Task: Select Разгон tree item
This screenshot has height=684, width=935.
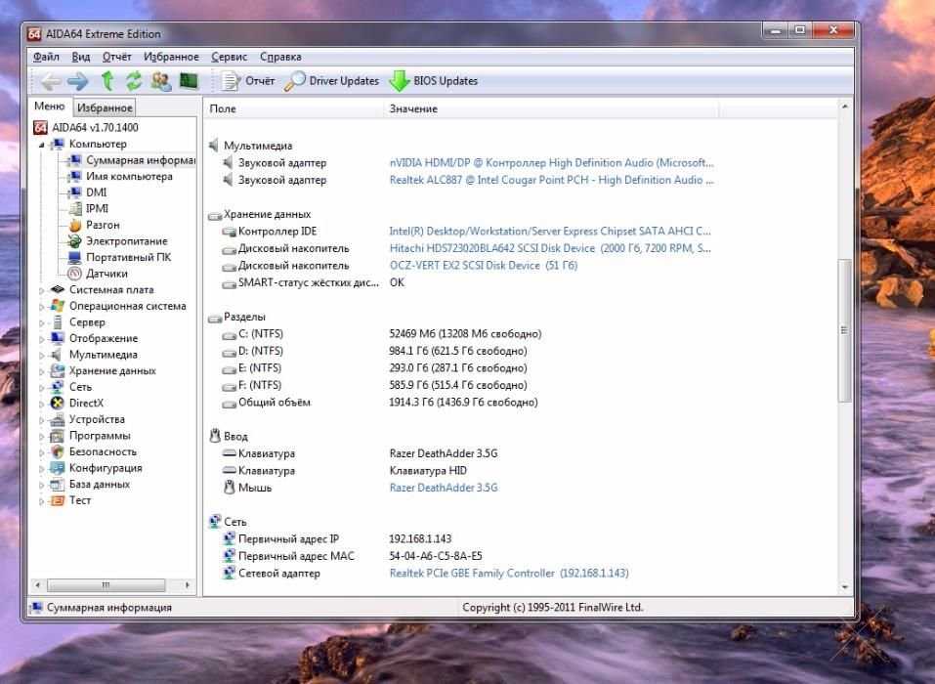Action: click(103, 225)
